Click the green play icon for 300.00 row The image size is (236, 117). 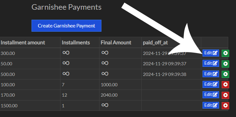point(225,53)
